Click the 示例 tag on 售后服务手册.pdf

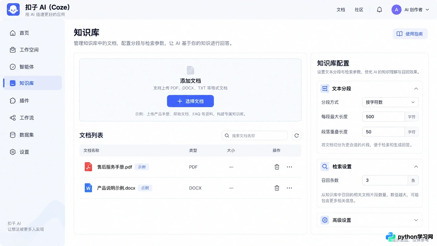142,167
